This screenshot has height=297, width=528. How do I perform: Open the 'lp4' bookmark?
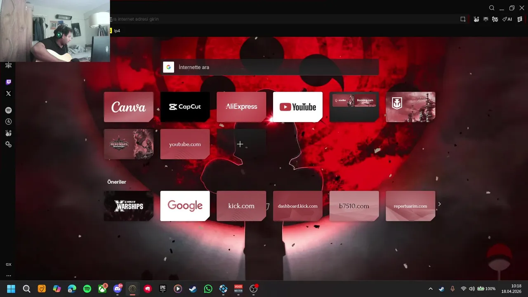[115, 31]
